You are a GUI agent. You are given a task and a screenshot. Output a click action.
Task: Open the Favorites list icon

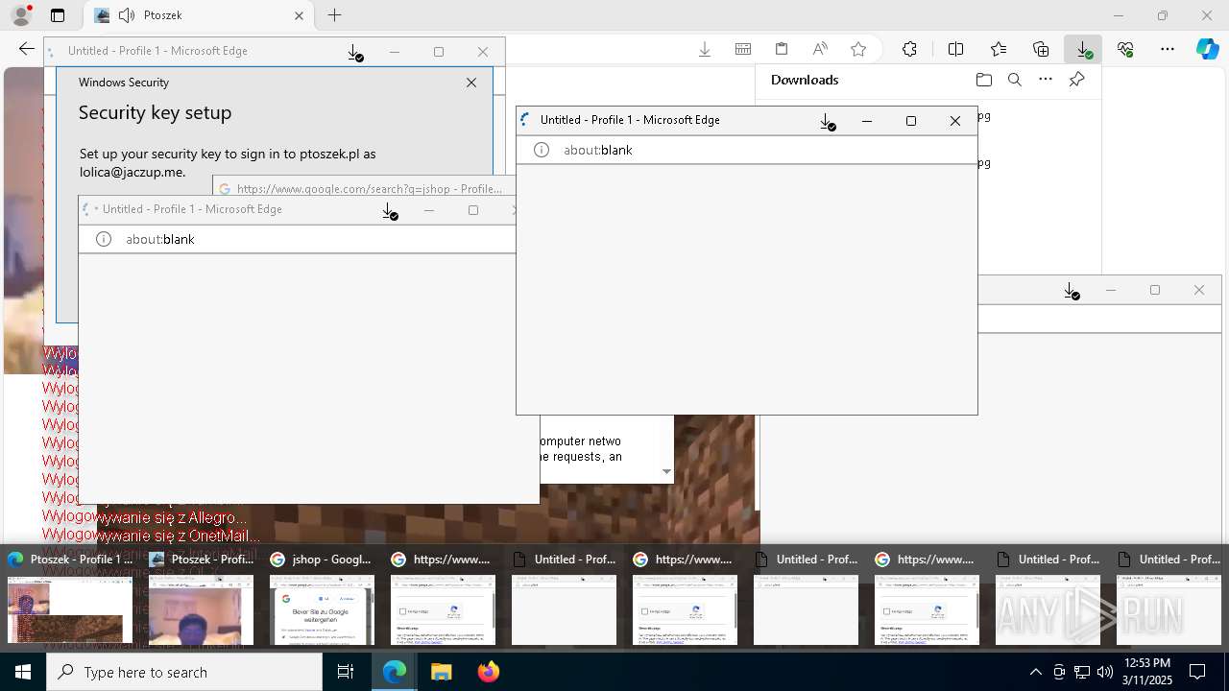click(x=999, y=49)
